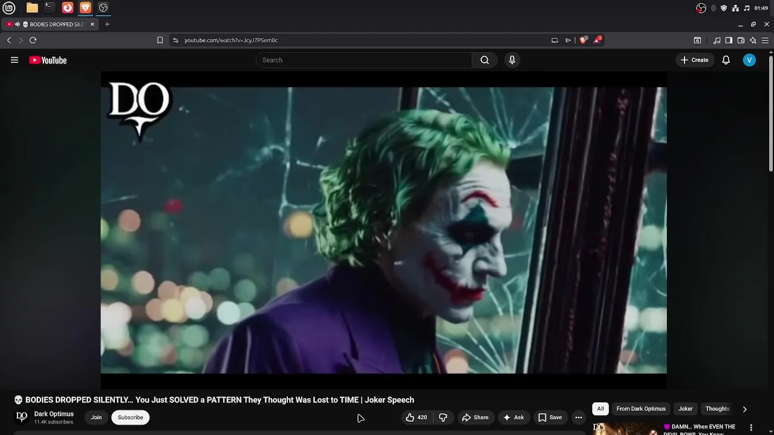Open the account avatar menu

pos(749,60)
